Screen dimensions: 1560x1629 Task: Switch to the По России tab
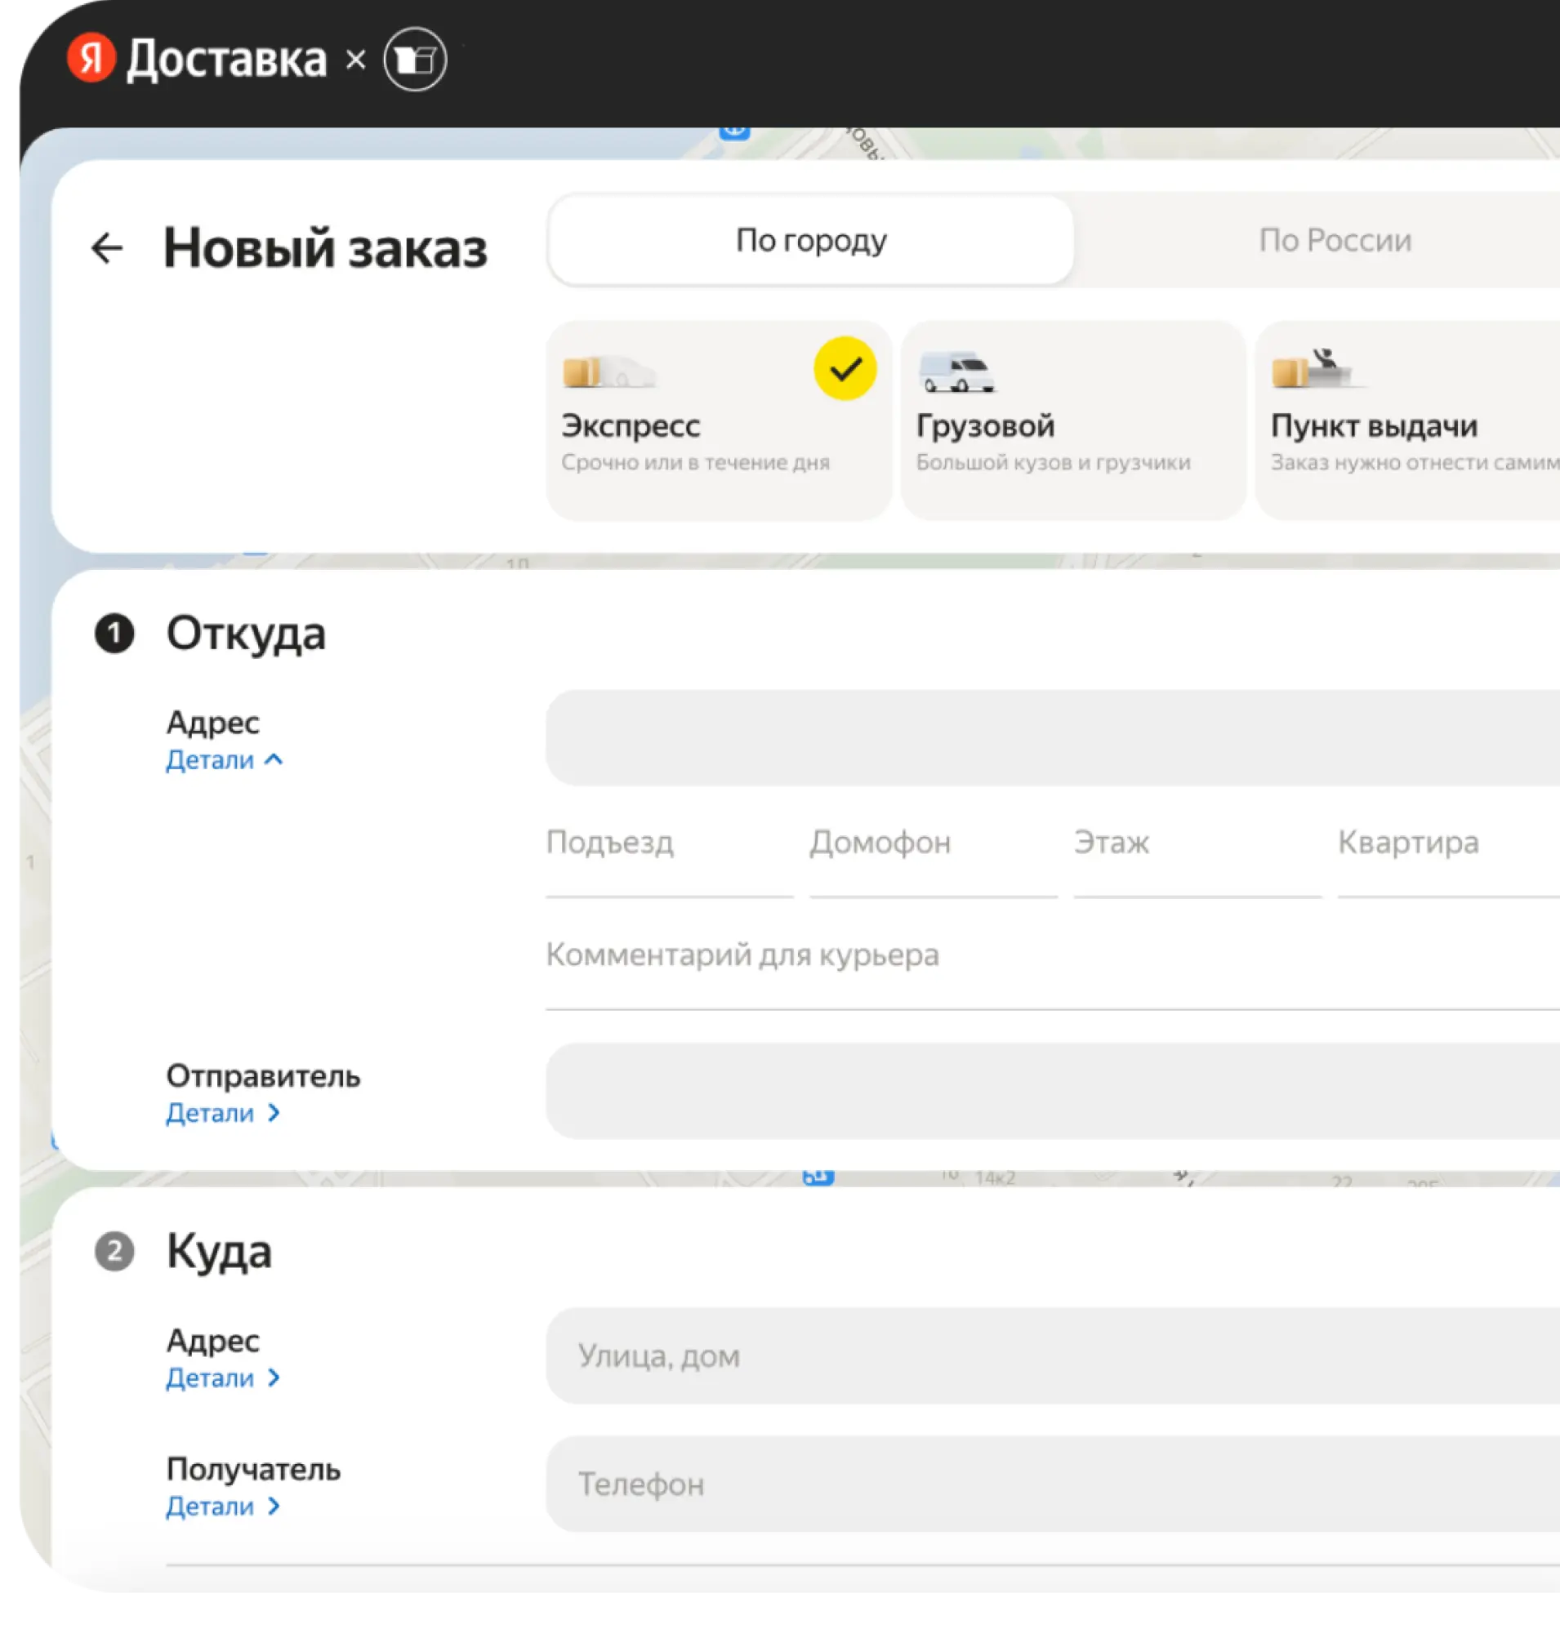(x=1334, y=241)
